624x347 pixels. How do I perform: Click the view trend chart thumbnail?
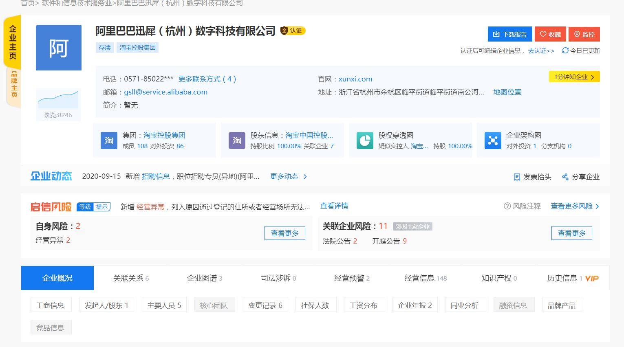coord(58,99)
